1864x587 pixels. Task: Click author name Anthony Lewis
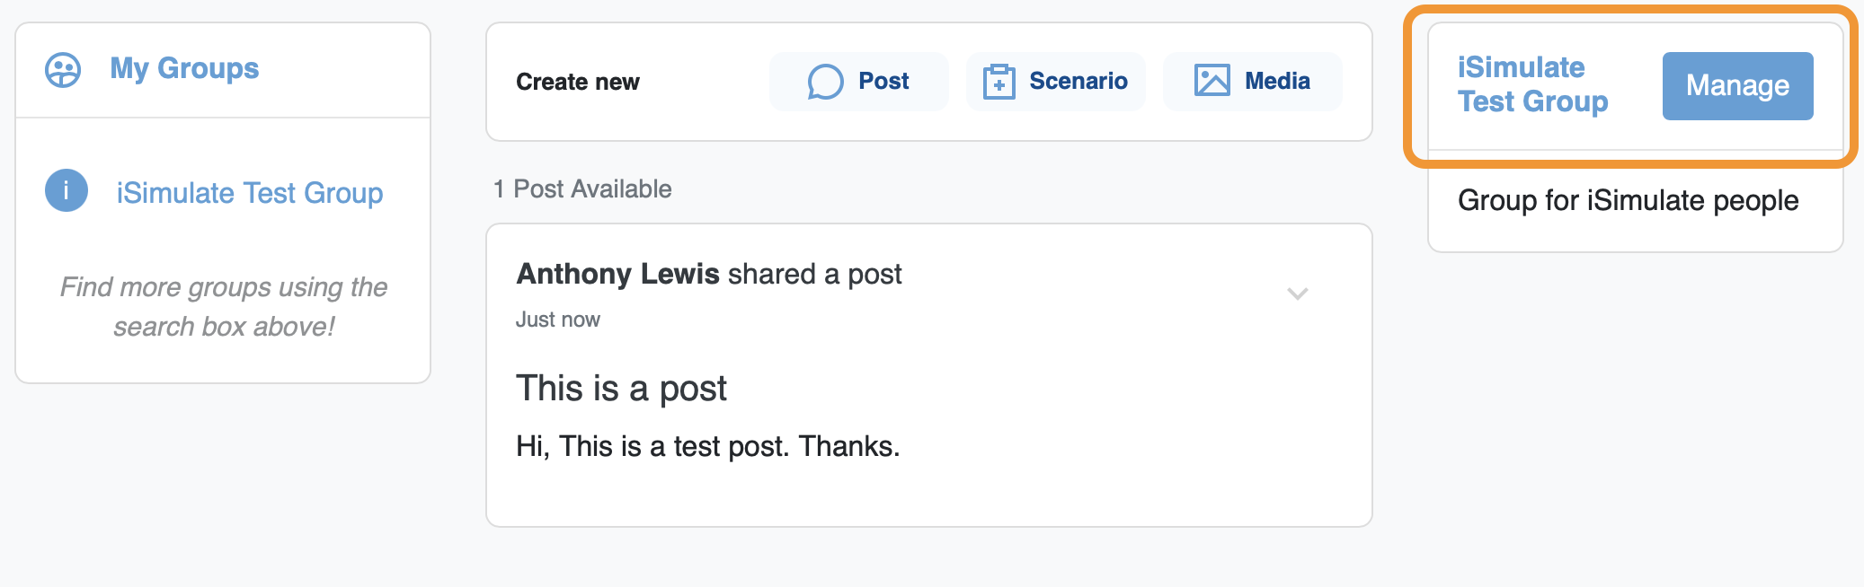(x=617, y=274)
